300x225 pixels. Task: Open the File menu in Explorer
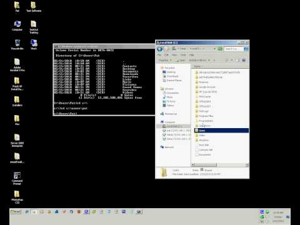pyautogui.click(x=159, y=55)
